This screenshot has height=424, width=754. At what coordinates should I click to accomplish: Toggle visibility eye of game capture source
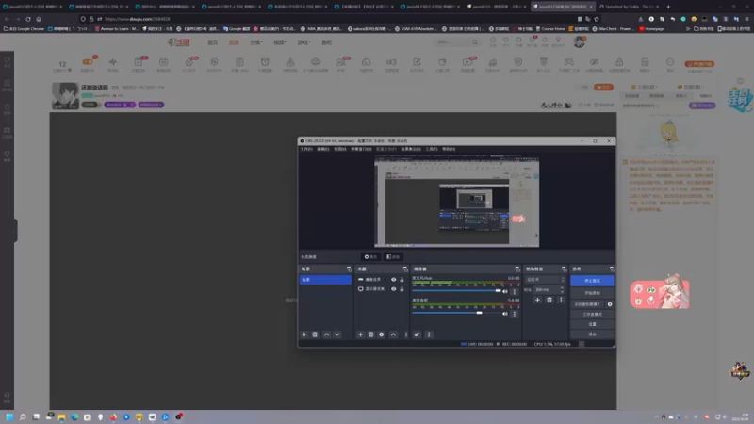coord(393,279)
